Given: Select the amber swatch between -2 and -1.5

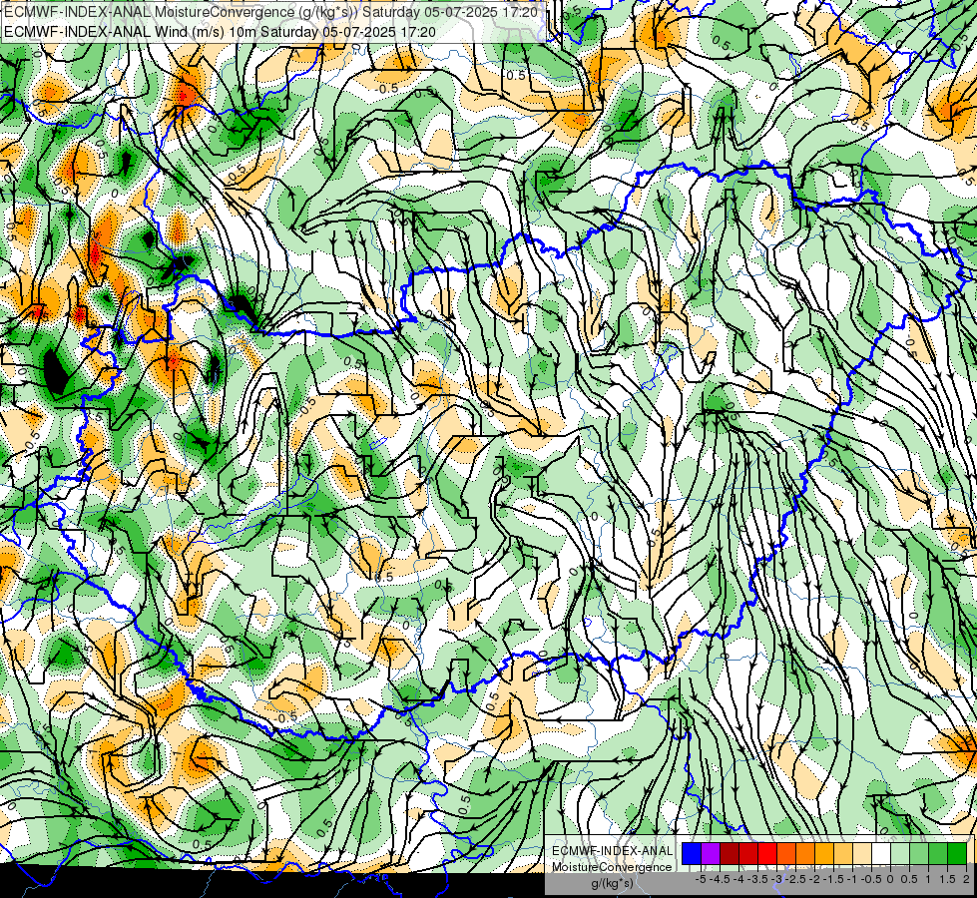Looking at the screenshot, I should [823, 853].
